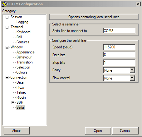Image resolution: width=142 pixels, height=137 pixels.
Task: Open the Rlogin settings category
Action: click(x=21, y=97)
